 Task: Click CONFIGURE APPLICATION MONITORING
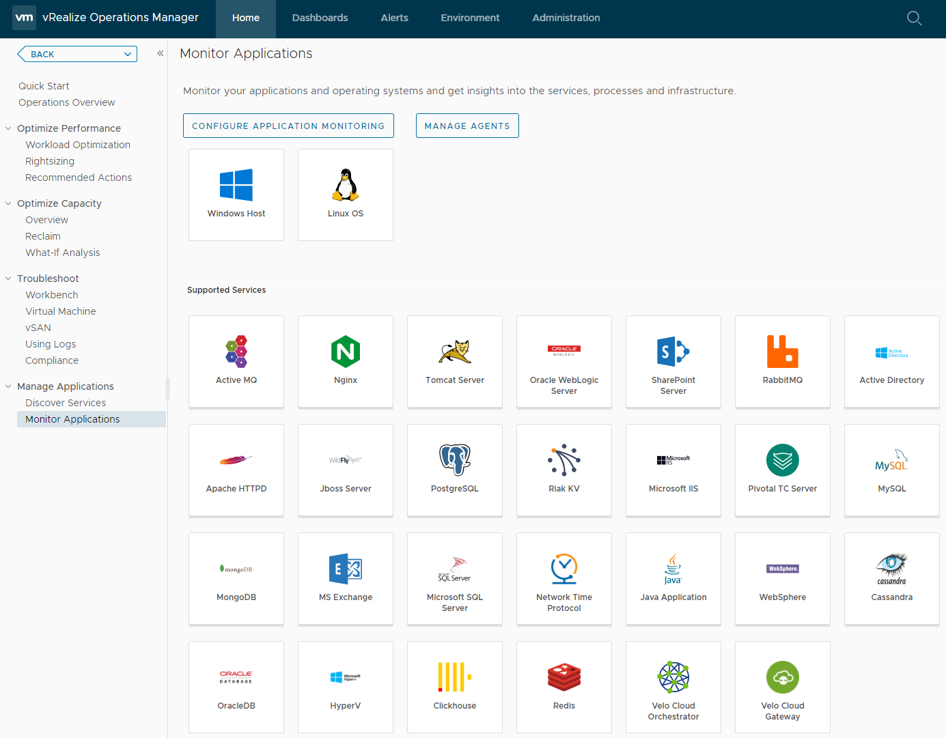[x=288, y=126]
